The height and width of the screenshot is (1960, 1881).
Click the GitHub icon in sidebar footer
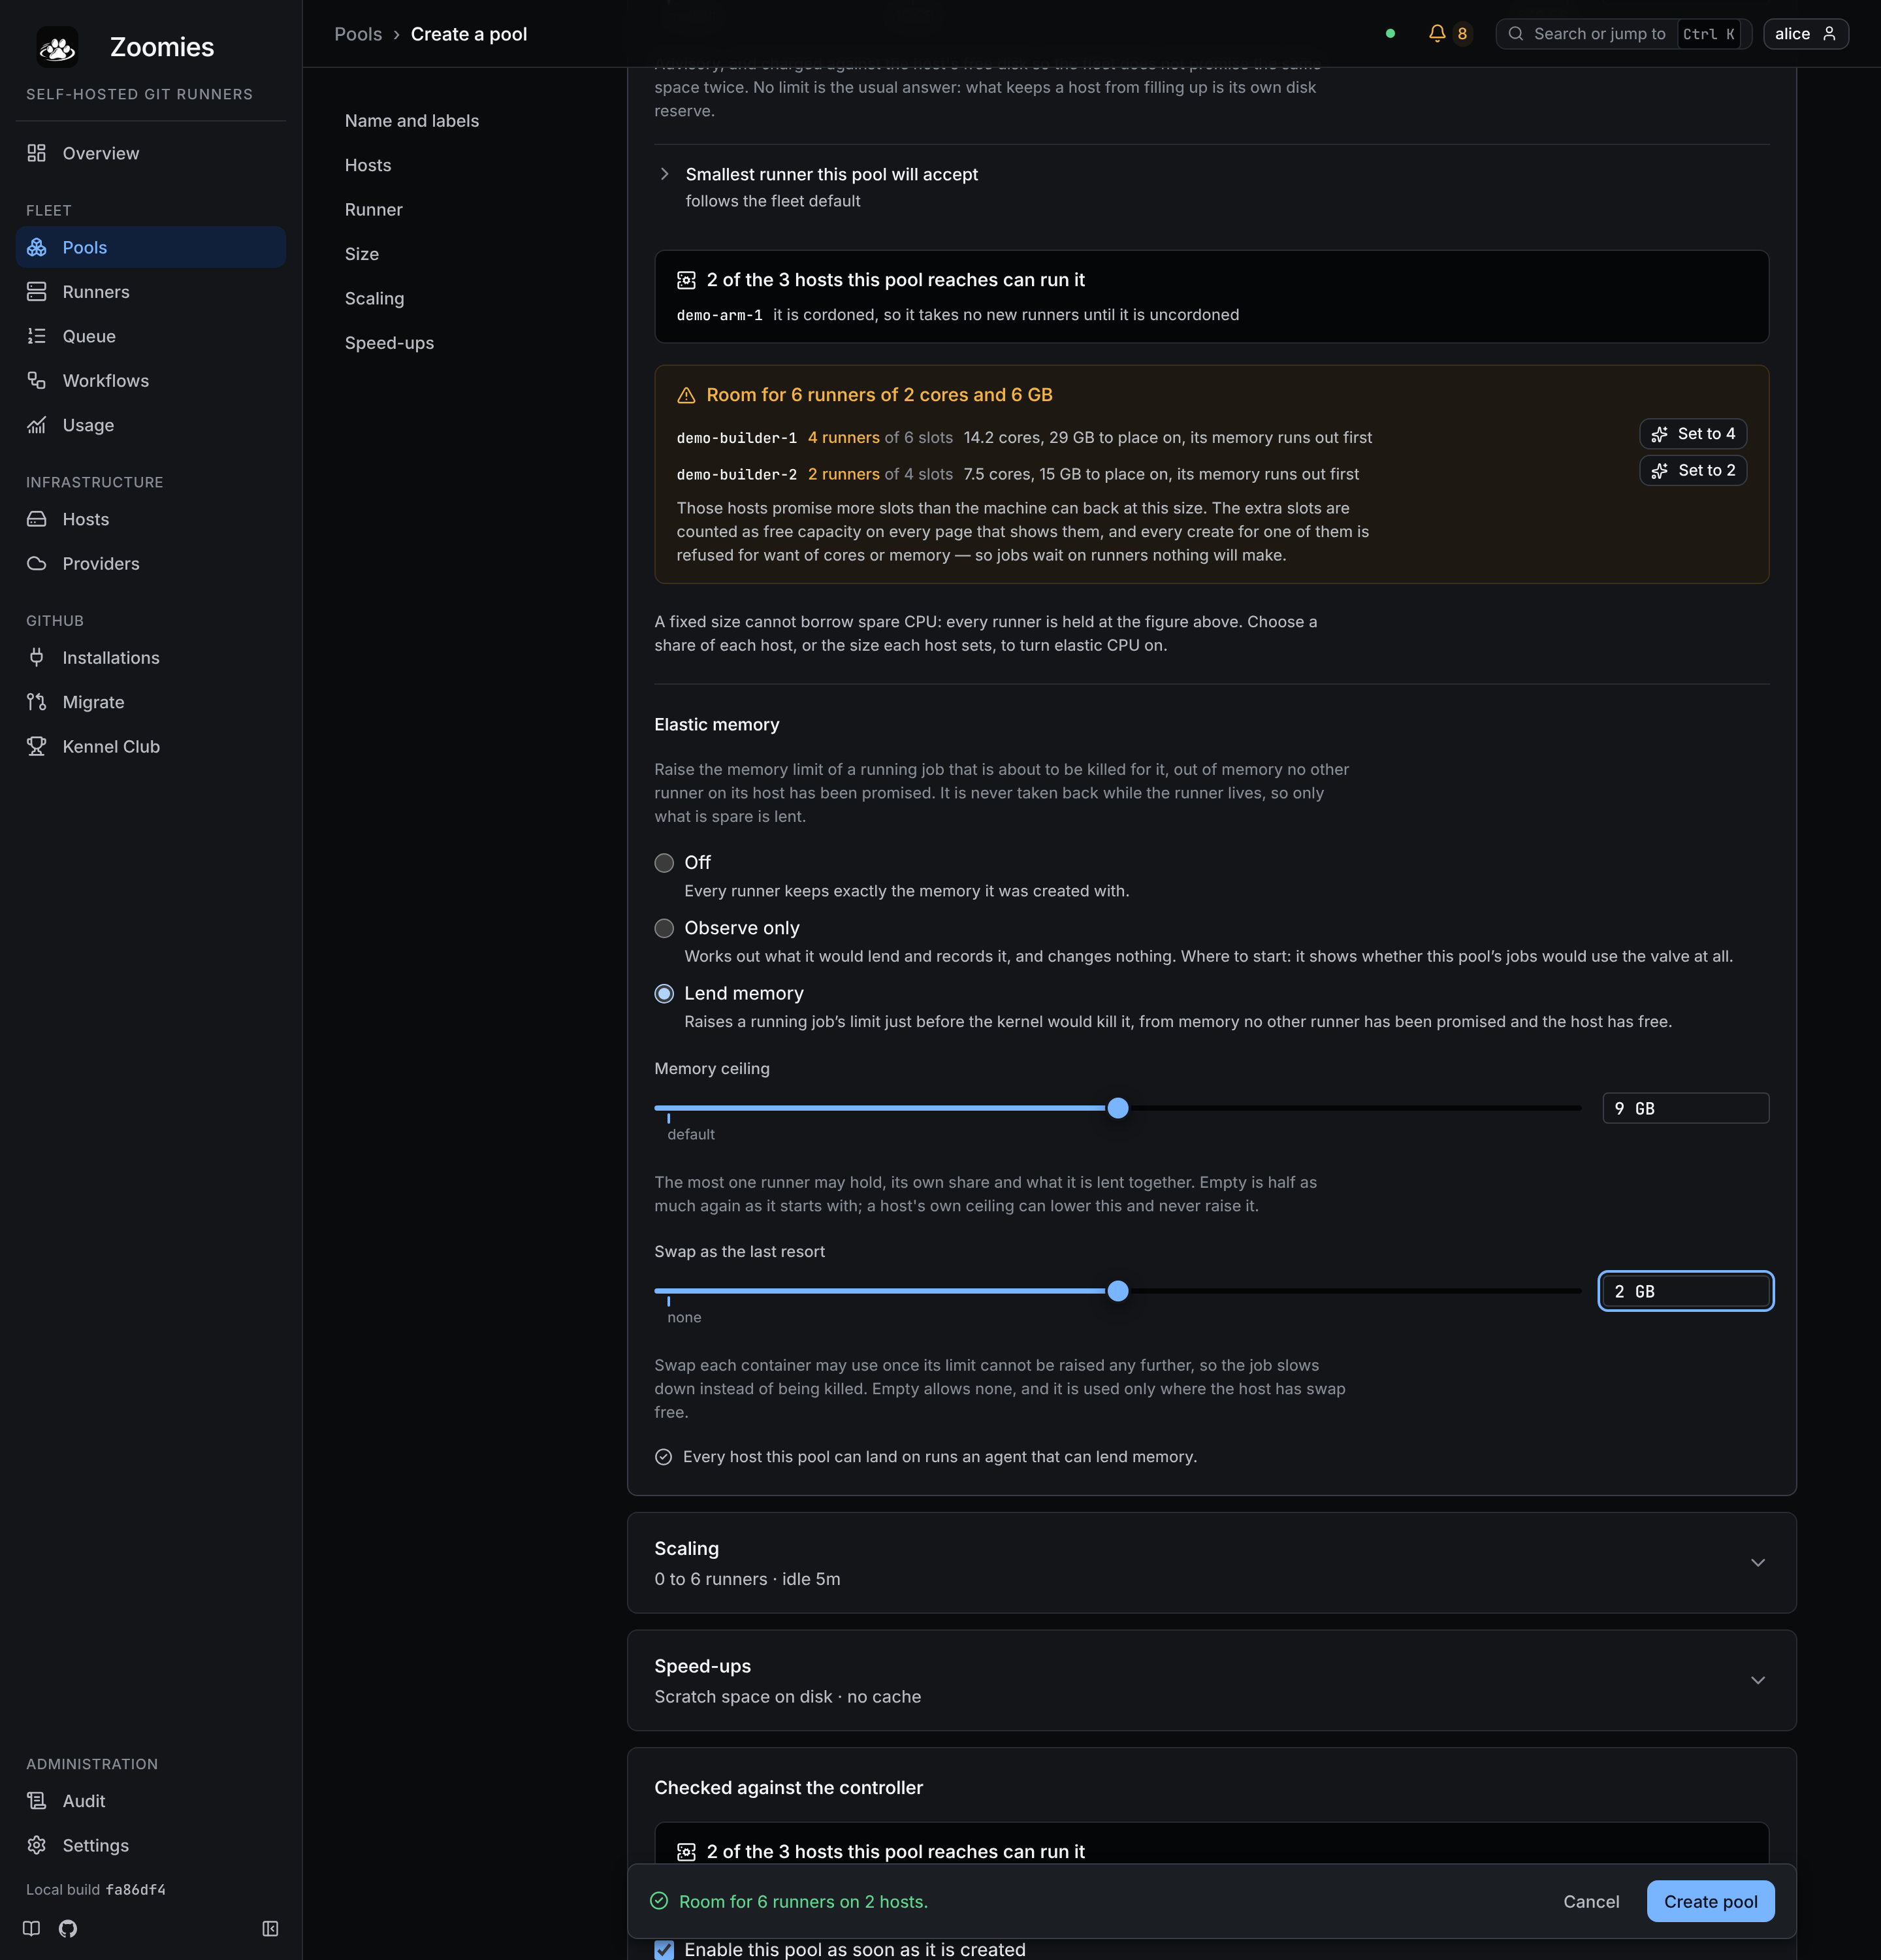click(x=68, y=1928)
